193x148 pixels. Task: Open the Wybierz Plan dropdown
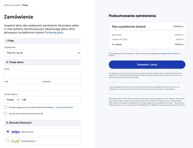42,53
